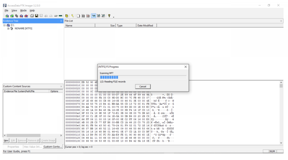Click the Evidence:File System|Path|File column header
Screen dimensions: 288x160
[26, 91]
